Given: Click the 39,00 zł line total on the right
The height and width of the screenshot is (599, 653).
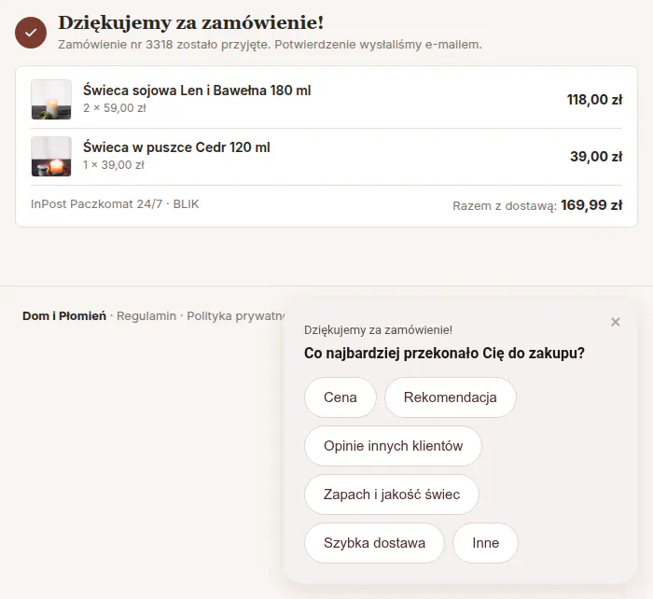Looking at the screenshot, I should (x=596, y=156).
